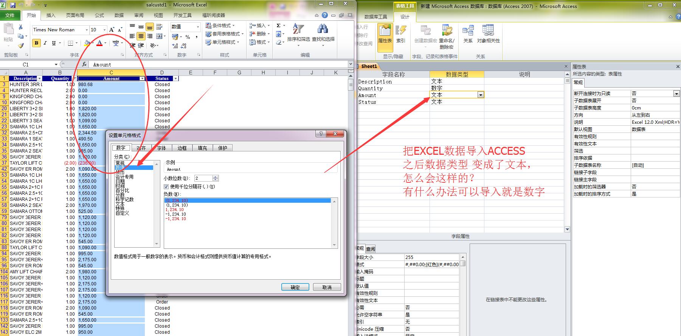Click 确定 in format cells dialog
The width and height of the screenshot is (681, 336).
pyautogui.click(x=295, y=287)
